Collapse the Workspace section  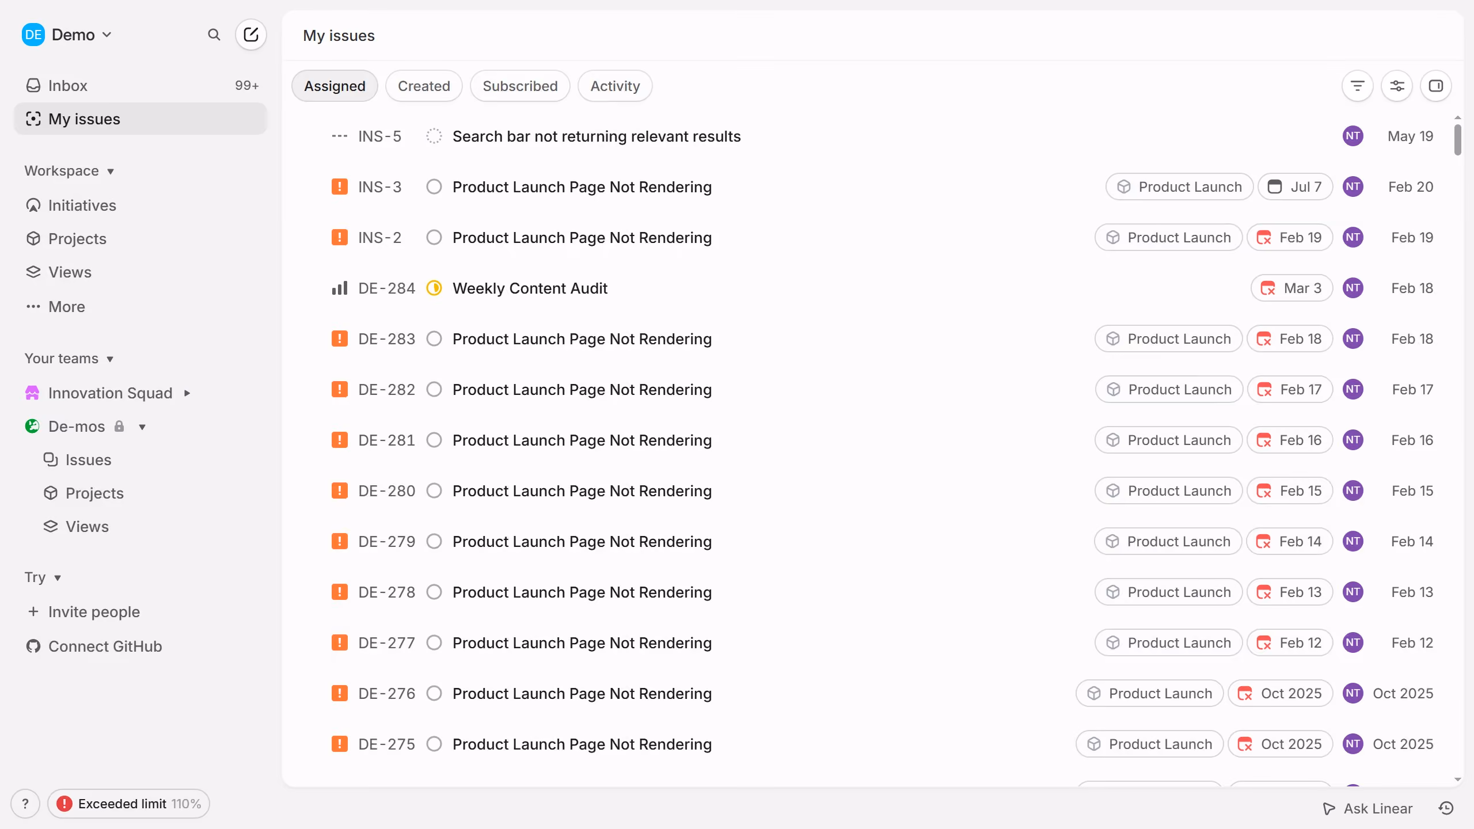[x=69, y=171]
